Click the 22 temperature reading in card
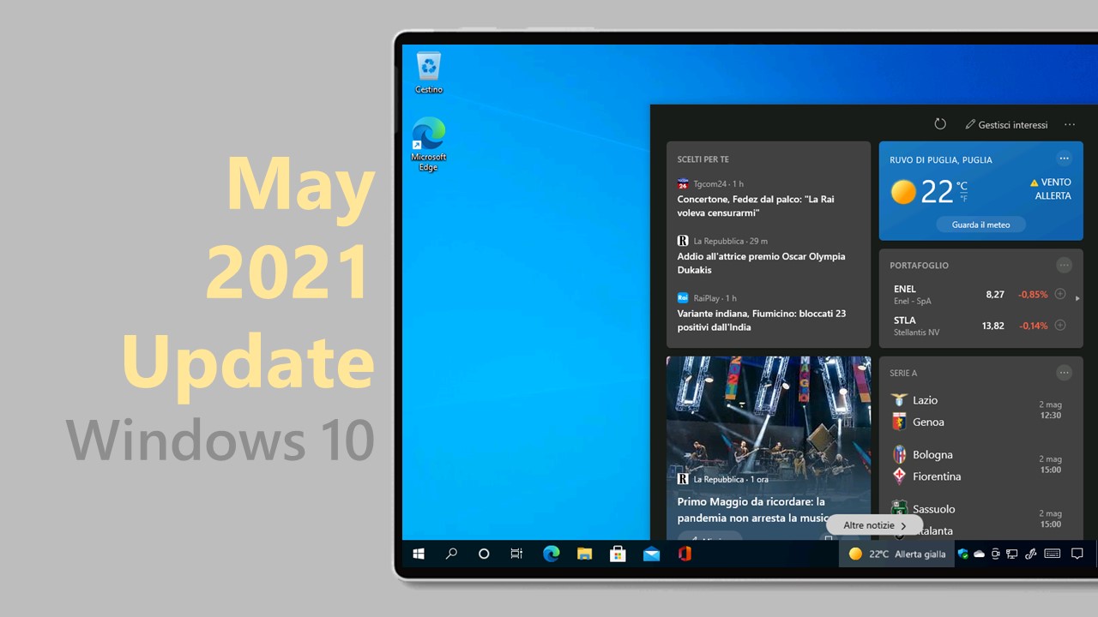This screenshot has width=1098, height=617. (937, 192)
